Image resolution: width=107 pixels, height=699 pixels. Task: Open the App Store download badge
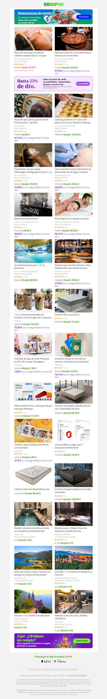point(46,661)
